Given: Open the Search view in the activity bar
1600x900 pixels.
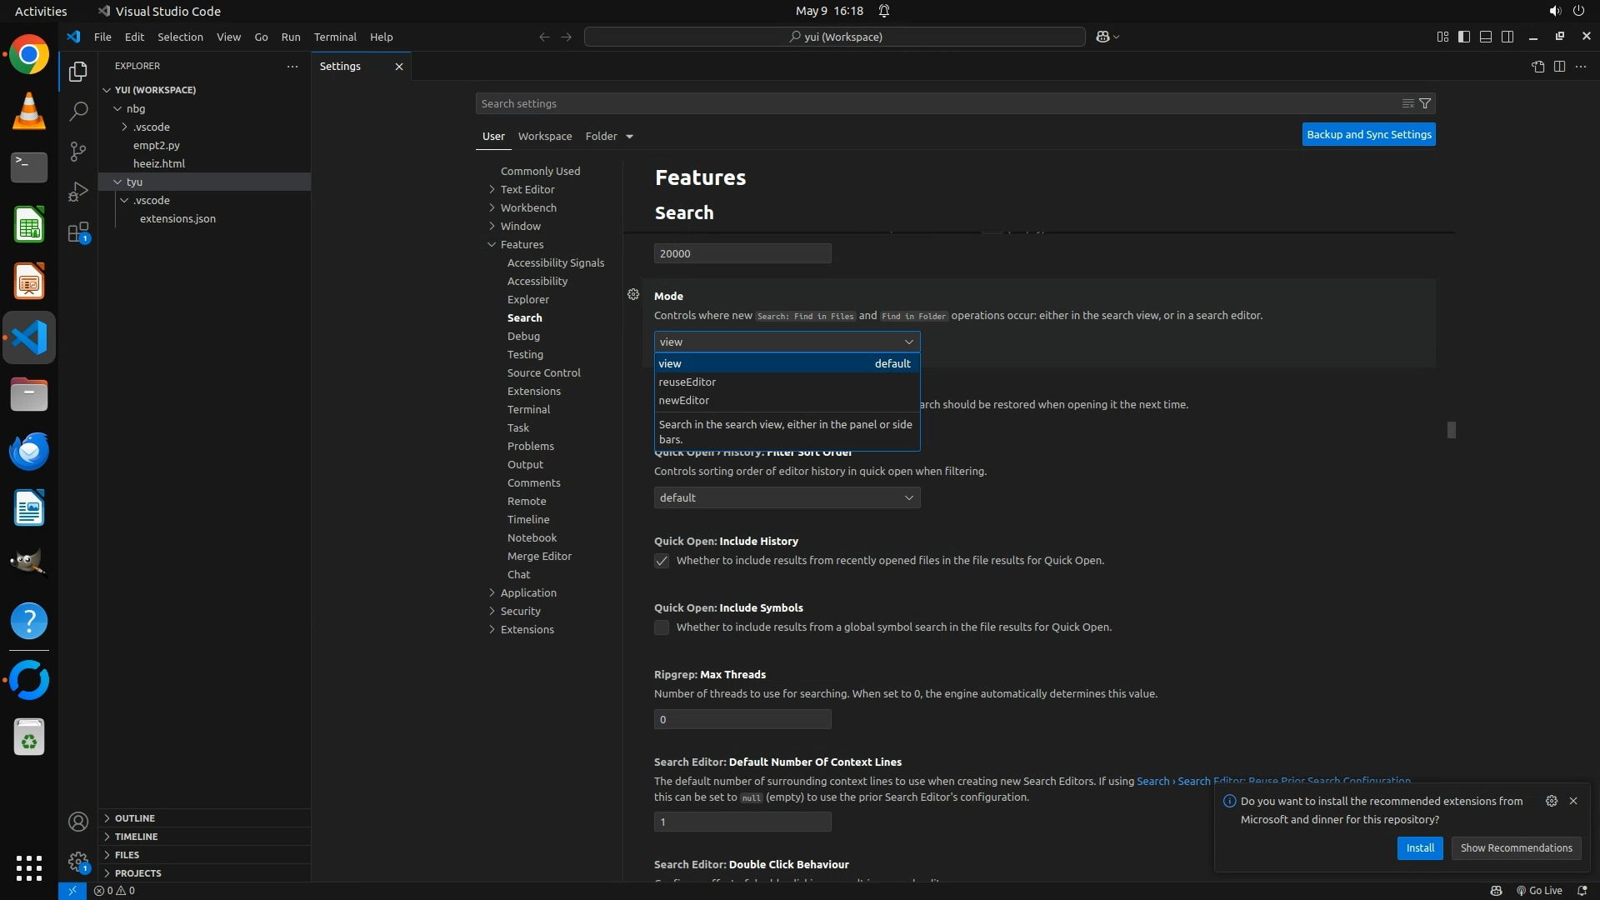Looking at the screenshot, I should [77, 111].
